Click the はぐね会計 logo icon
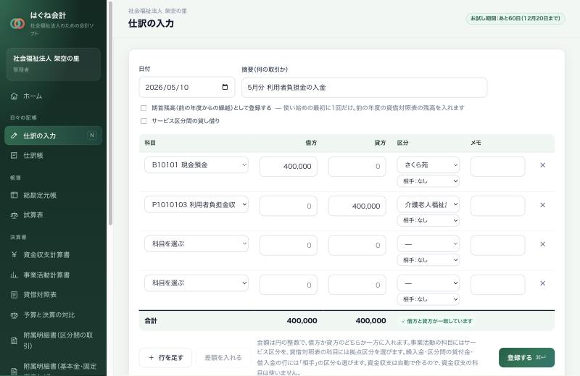Viewport: 580px width, 376px height. coord(17,23)
